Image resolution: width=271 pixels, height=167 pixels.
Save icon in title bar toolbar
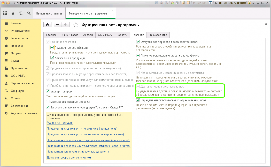[156, 3]
